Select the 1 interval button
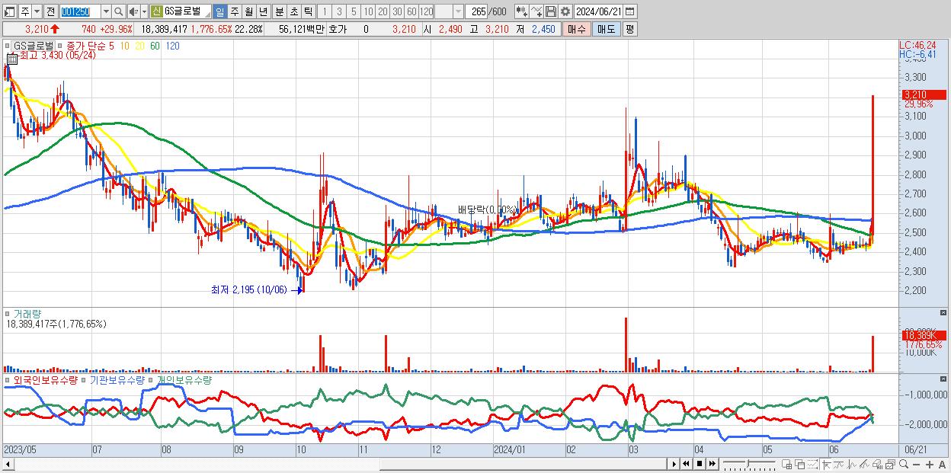Image resolution: width=951 pixels, height=473 pixels. click(x=325, y=11)
